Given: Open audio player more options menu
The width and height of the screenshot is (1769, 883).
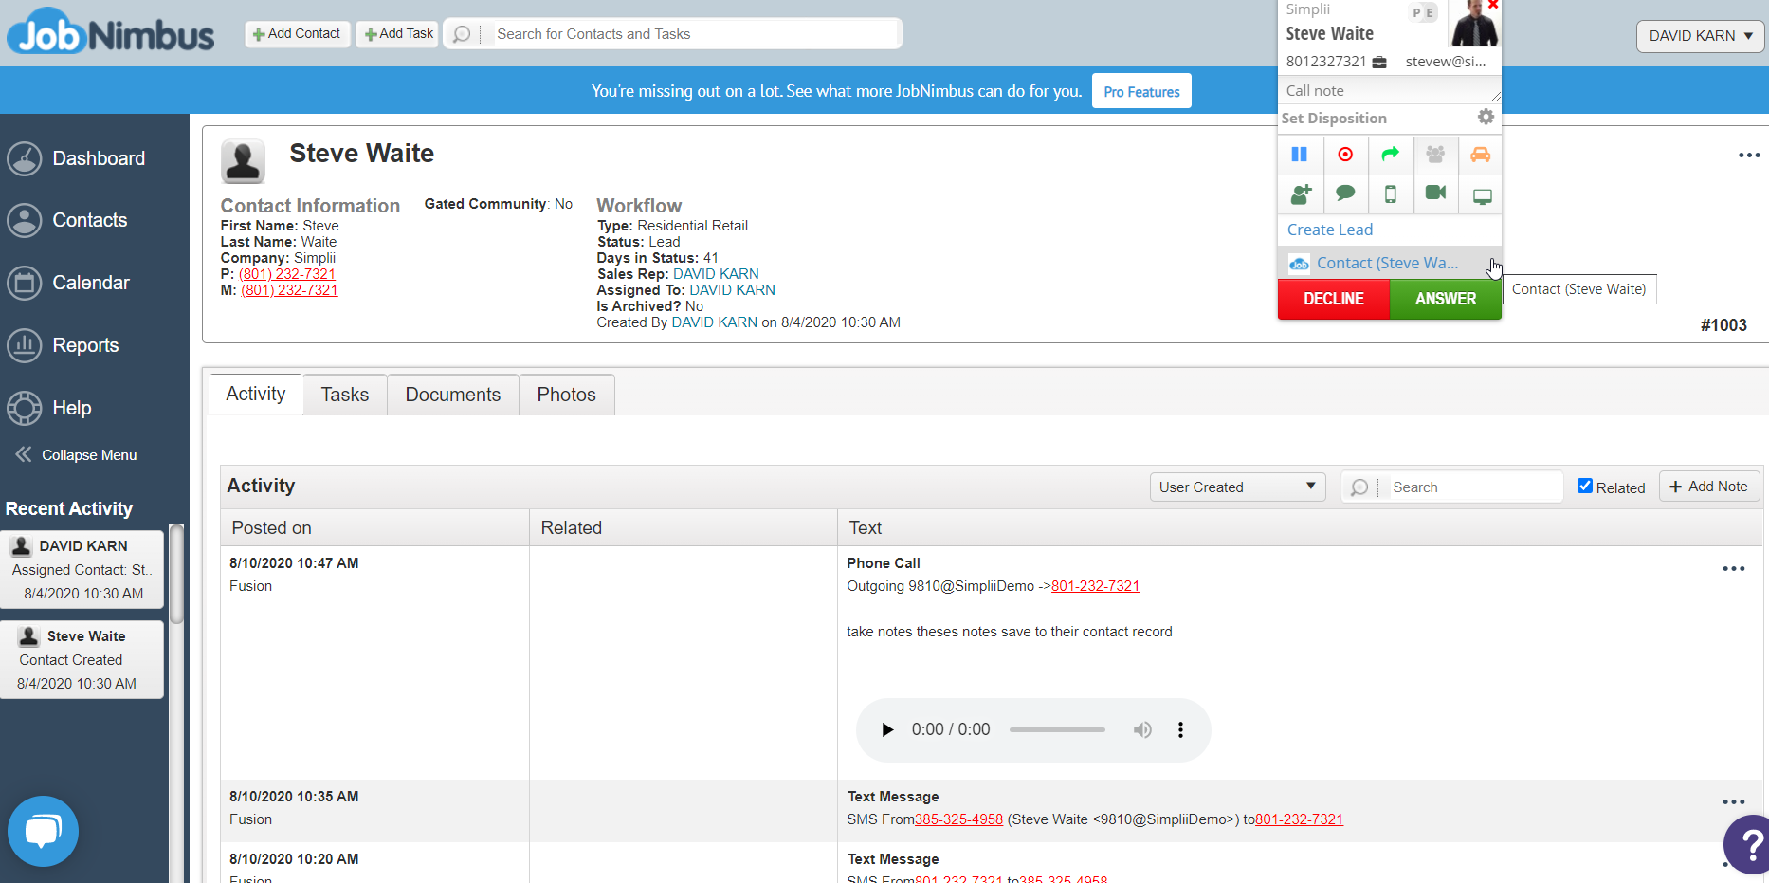Looking at the screenshot, I should (1180, 729).
